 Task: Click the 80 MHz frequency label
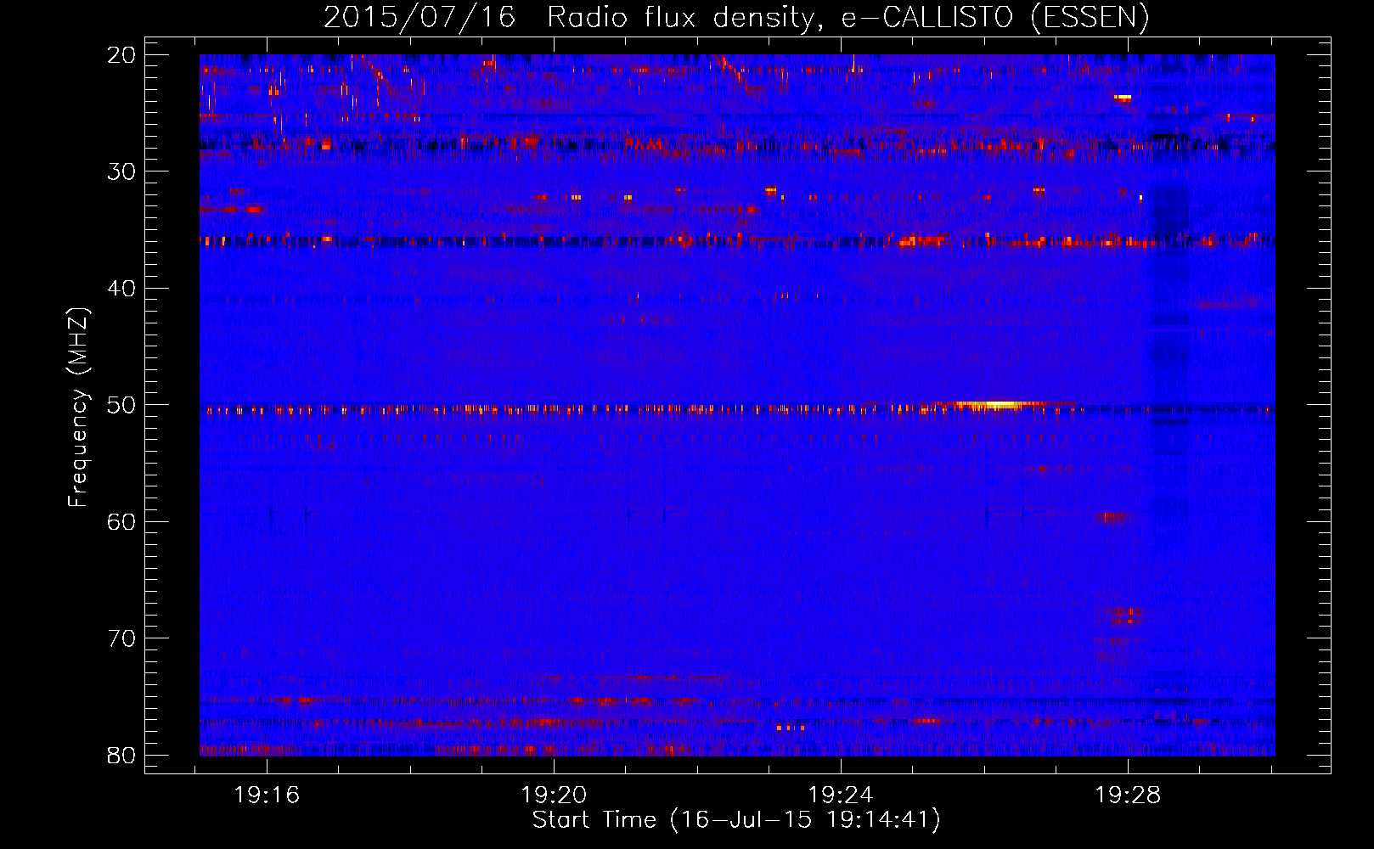121,755
